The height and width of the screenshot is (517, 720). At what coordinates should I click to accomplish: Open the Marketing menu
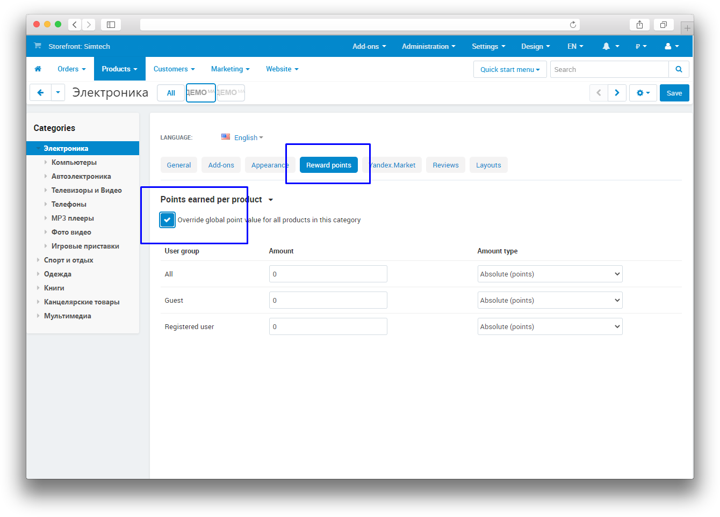point(230,69)
